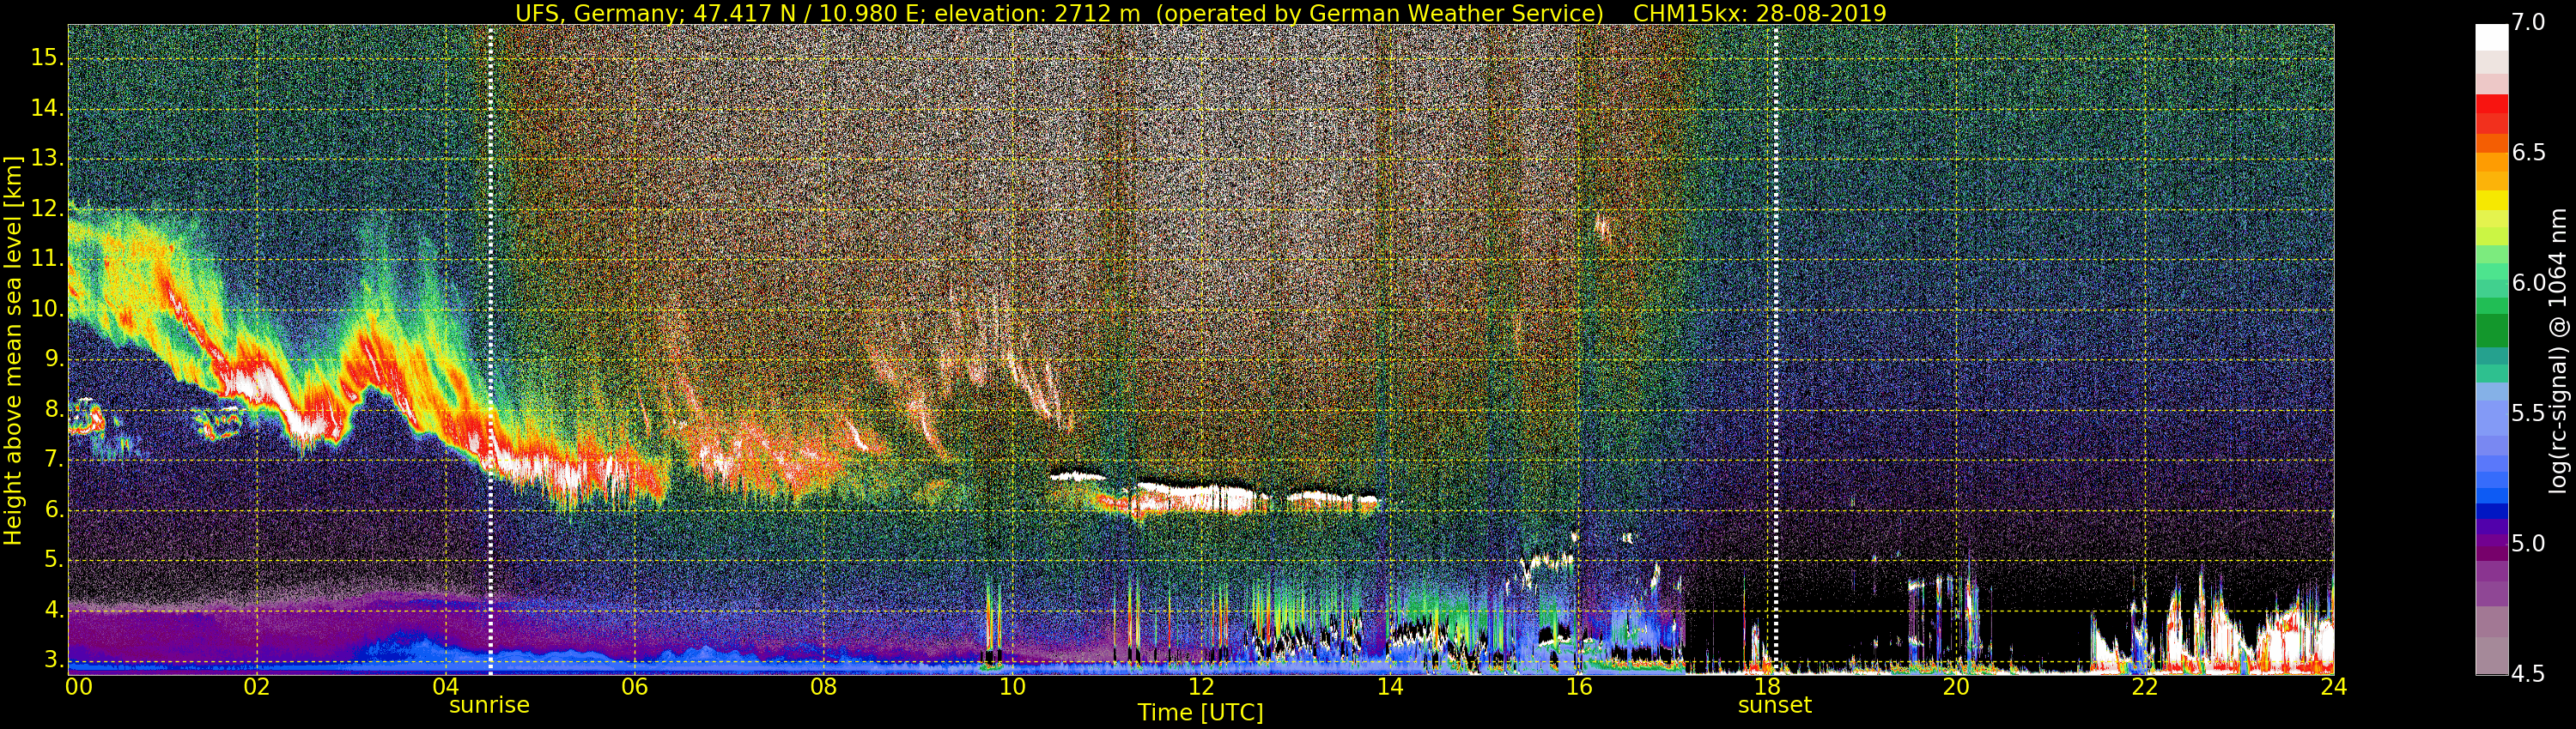
Task: Click the "sunset" label below the time axis
Action: click(1775, 705)
